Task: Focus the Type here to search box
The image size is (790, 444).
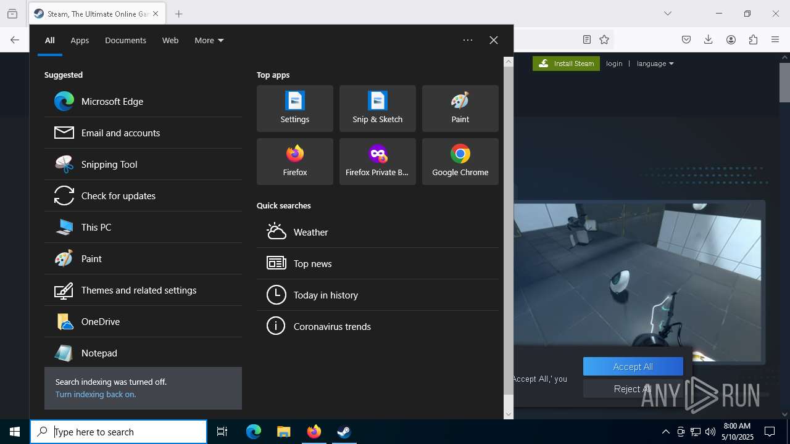Action: tap(118, 432)
